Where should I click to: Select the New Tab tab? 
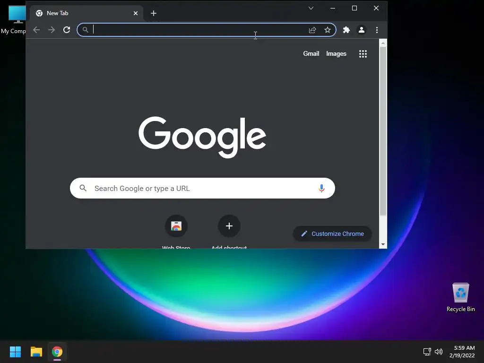tap(86, 13)
